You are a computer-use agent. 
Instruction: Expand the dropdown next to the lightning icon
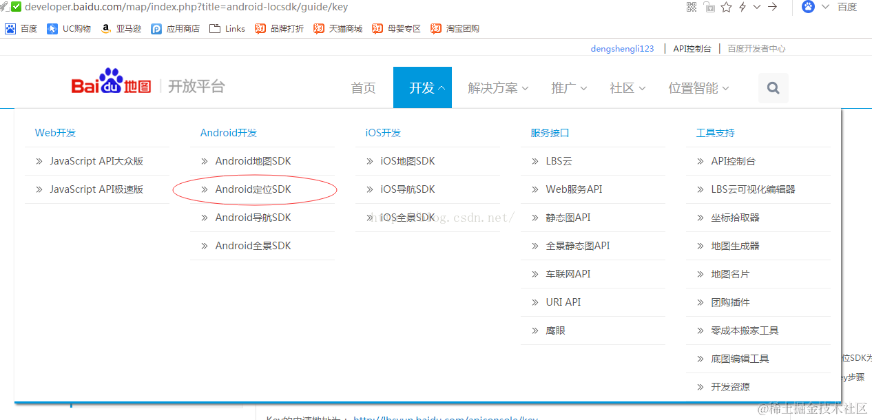click(757, 7)
